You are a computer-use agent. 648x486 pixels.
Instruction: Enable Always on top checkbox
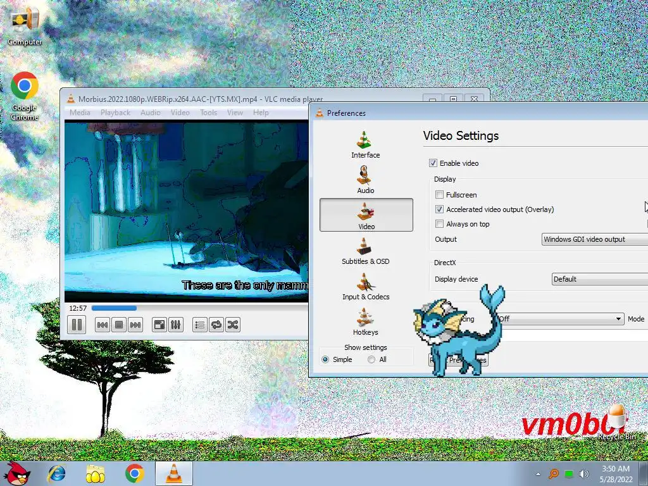pos(439,224)
